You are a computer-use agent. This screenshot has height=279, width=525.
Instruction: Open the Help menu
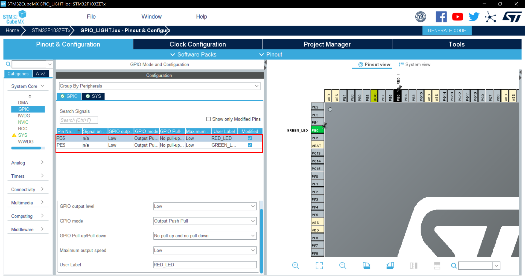(x=202, y=17)
